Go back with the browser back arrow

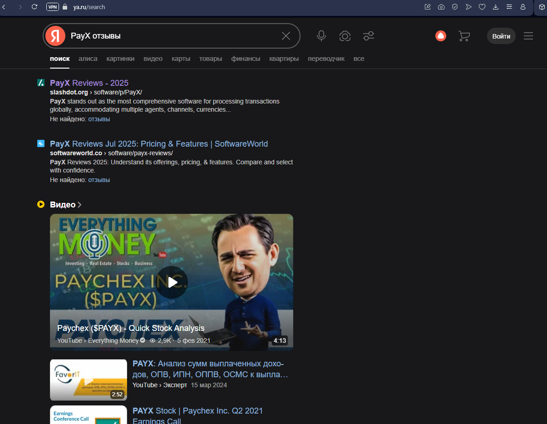point(4,7)
